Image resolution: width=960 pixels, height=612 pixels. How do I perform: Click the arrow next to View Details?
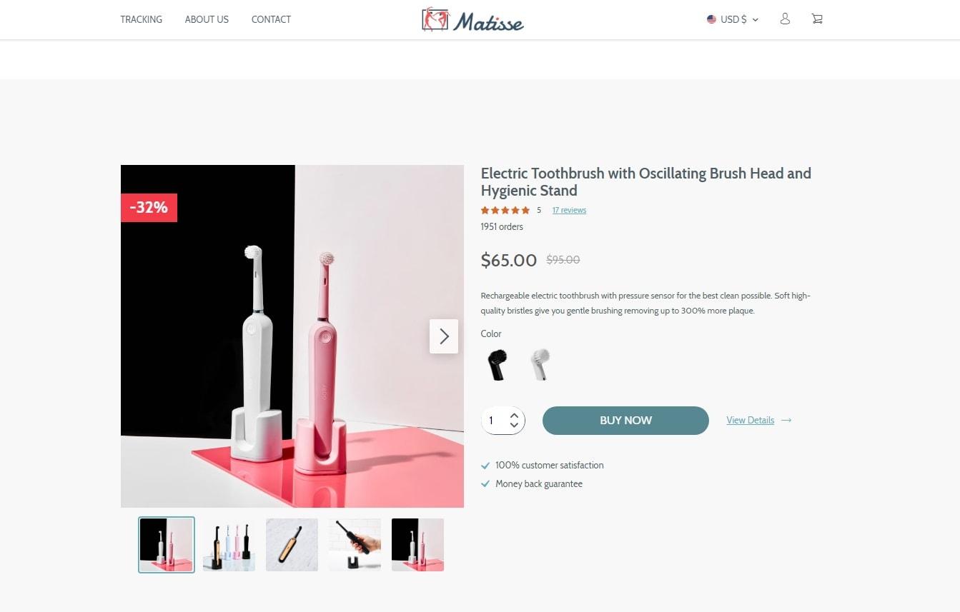[786, 421]
